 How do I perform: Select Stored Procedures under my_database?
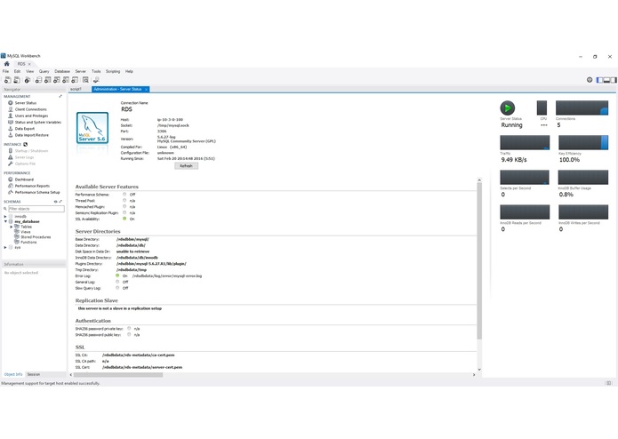click(36, 237)
